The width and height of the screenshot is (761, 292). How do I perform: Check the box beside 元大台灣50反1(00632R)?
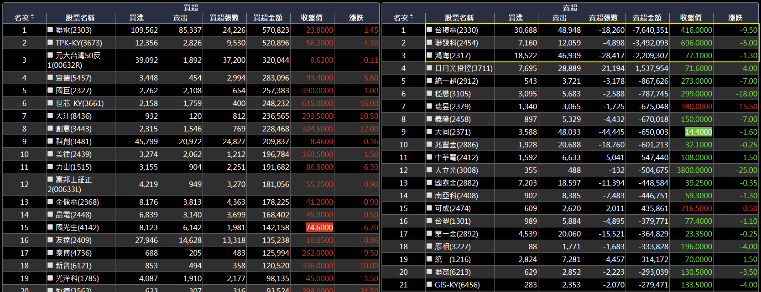tap(50, 55)
